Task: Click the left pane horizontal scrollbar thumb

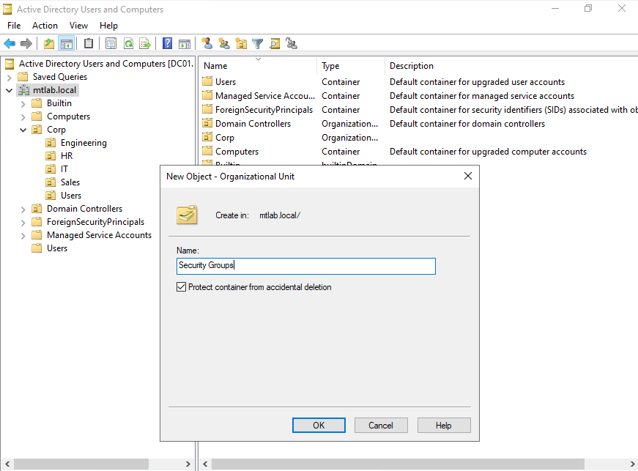Action: (81, 464)
